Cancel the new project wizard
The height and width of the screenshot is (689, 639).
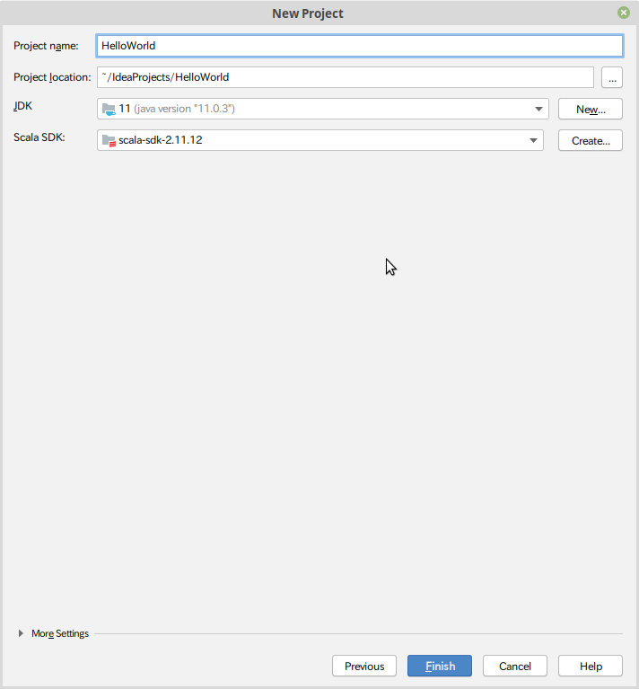pyautogui.click(x=515, y=667)
